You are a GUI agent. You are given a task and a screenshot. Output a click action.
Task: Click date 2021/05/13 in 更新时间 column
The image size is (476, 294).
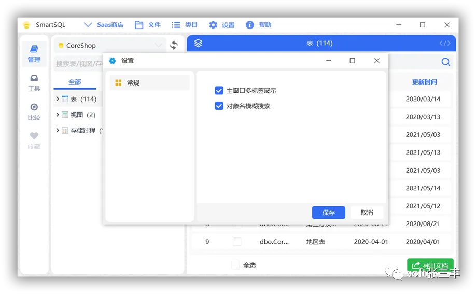[x=423, y=152]
